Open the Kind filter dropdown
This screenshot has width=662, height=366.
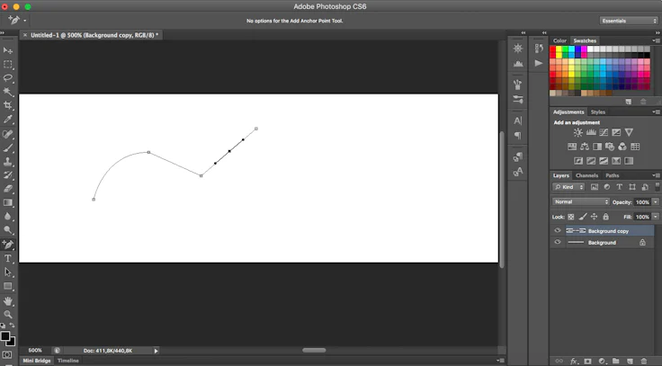pos(568,186)
